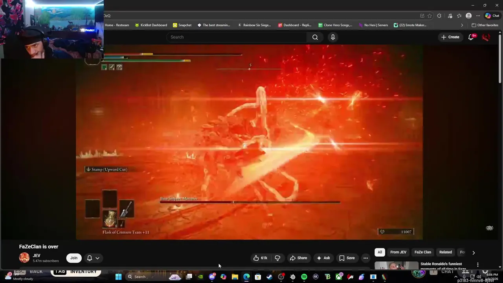
Task: Open Edge Settings and more ellipsis
Action: click(x=478, y=16)
